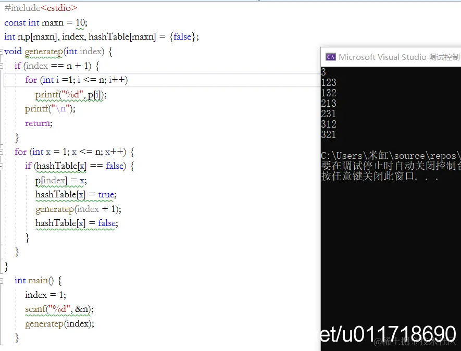
Task: Collapse the int main() function block
Action: tap(1, 281)
